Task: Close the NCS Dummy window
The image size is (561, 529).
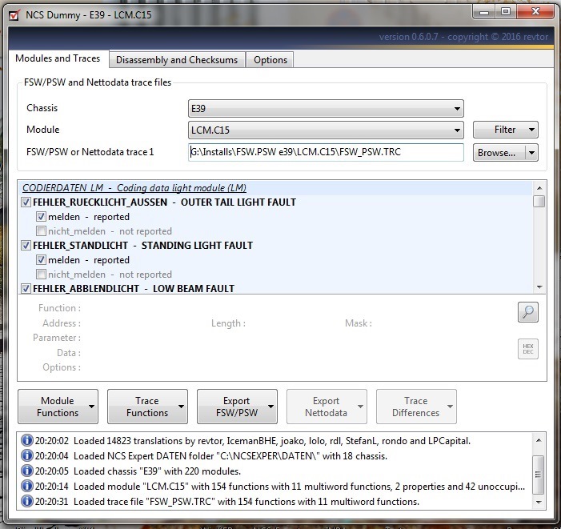Action: [535, 12]
